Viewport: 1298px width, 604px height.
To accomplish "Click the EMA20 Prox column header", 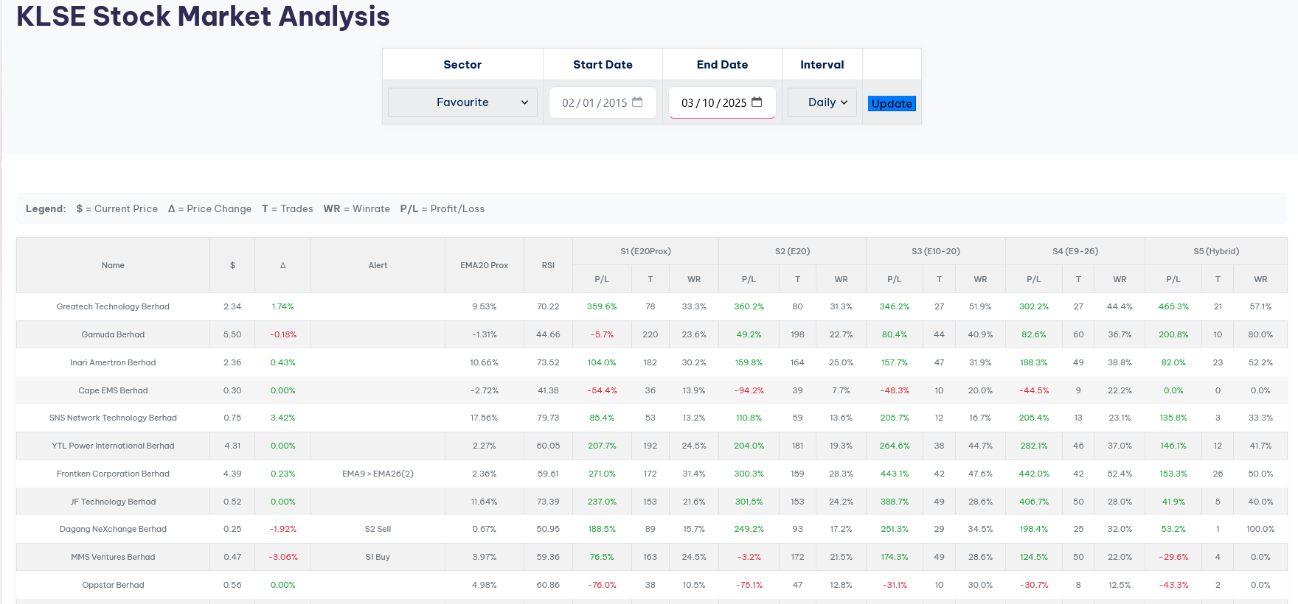I will pyautogui.click(x=484, y=265).
